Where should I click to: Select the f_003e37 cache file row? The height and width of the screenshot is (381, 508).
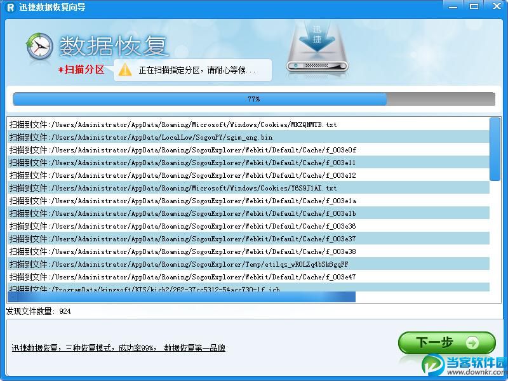248,239
